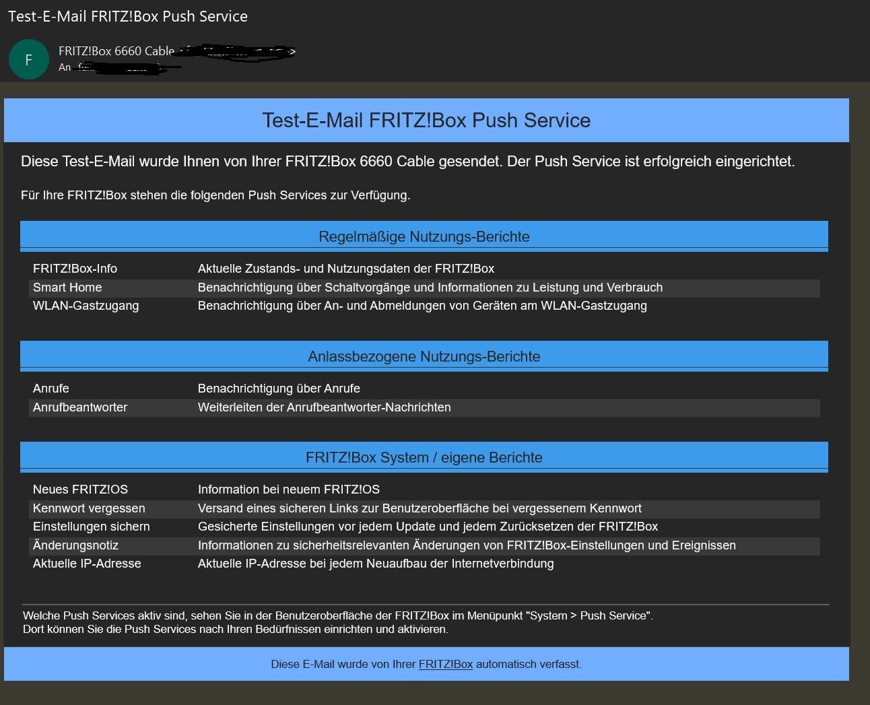The height and width of the screenshot is (705, 870).
Task: Click the FRITZ!Box-Info row label
Action: (x=75, y=269)
